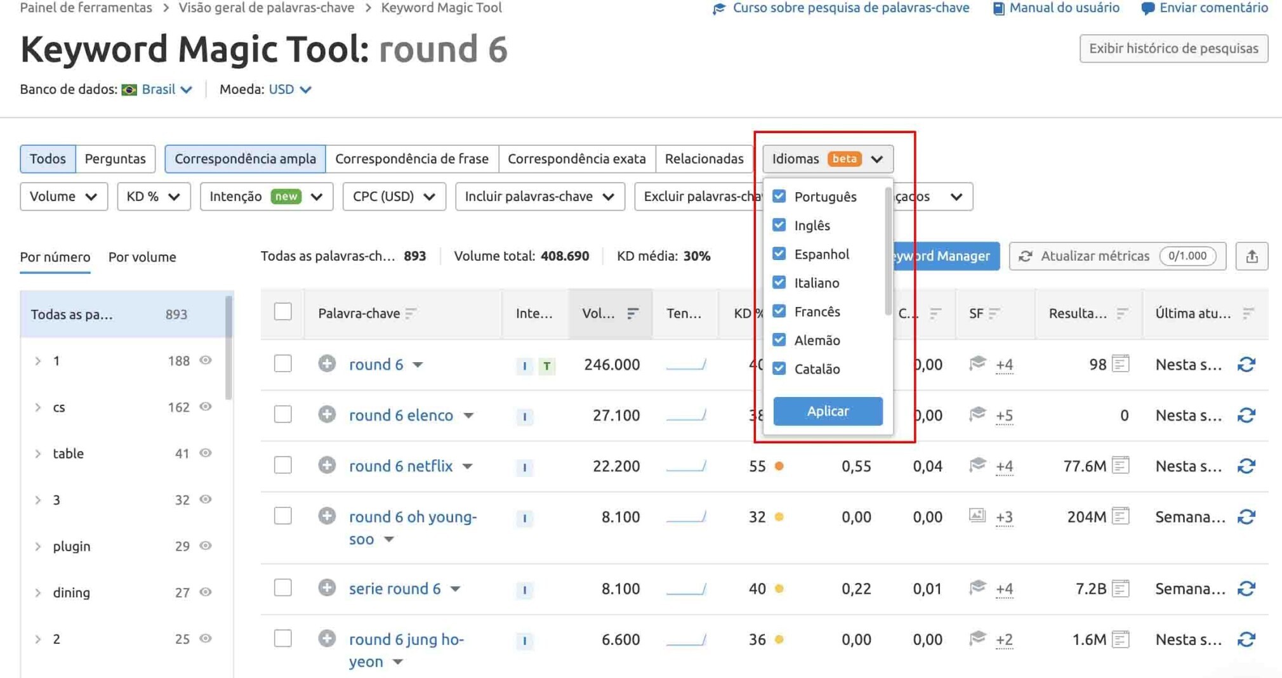The image size is (1282, 678).
Task: Toggle visibility eye for group 'cs'
Action: point(206,407)
